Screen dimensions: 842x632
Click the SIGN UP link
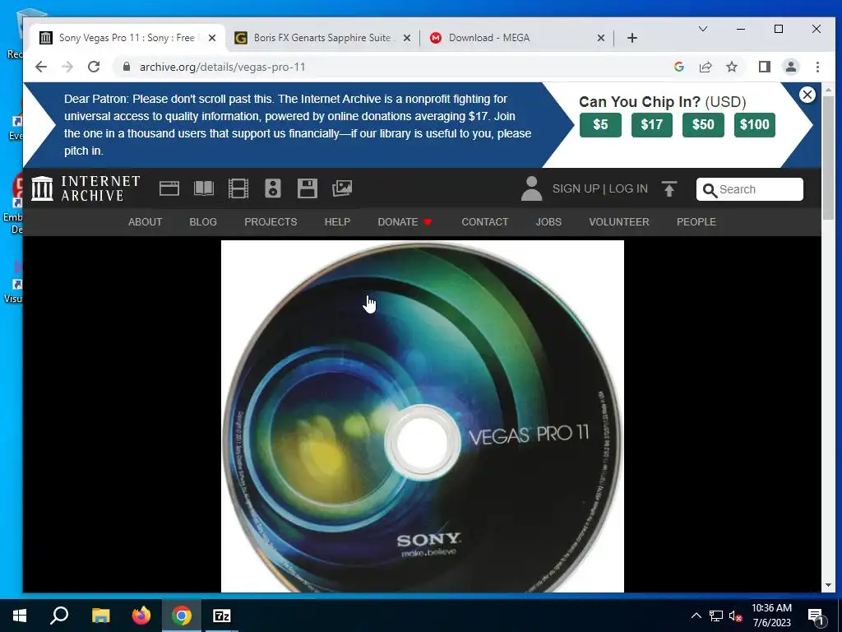click(x=576, y=188)
